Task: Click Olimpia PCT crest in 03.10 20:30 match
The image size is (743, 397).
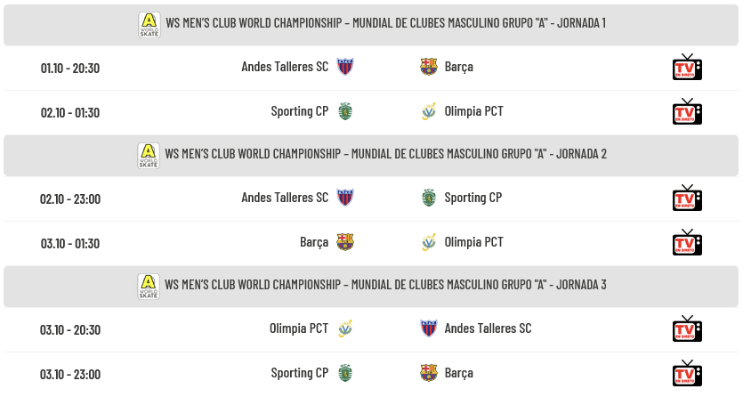Action: [x=345, y=328]
